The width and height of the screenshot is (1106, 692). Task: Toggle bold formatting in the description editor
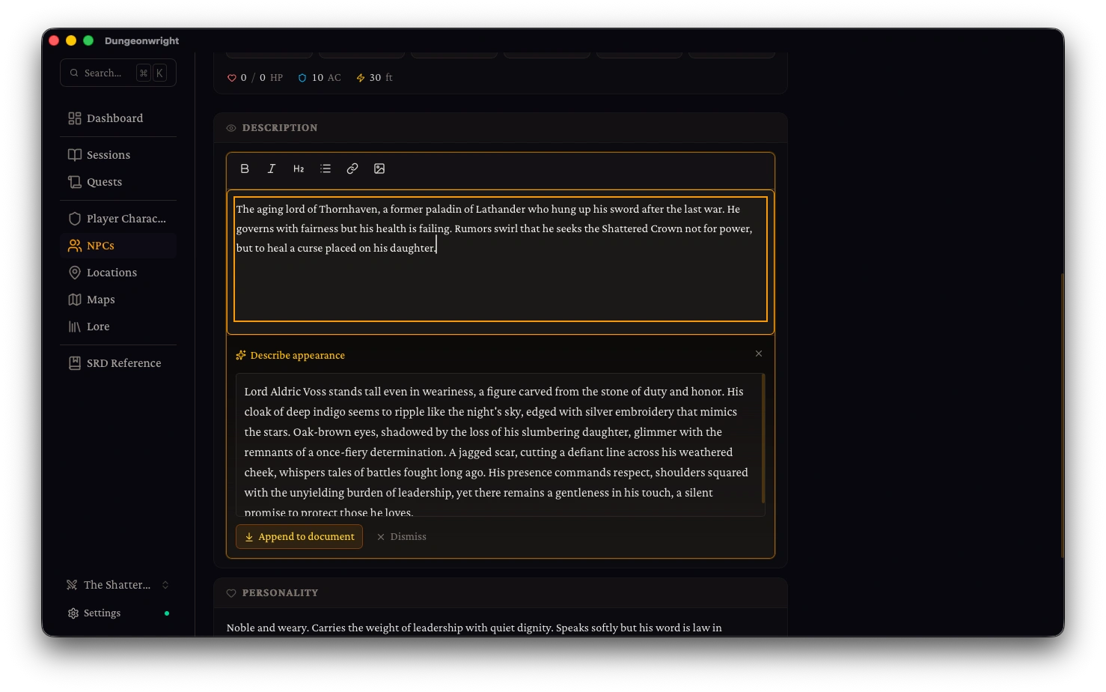[x=245, y=169]
